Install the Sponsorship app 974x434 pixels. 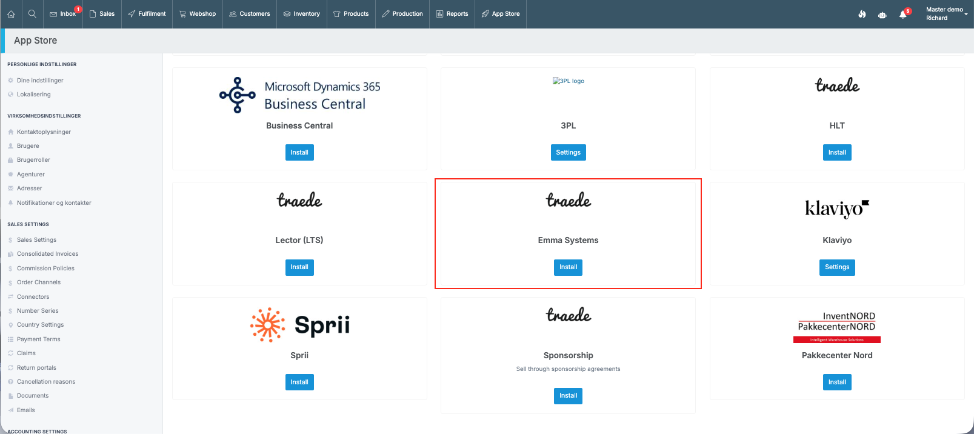569,396
